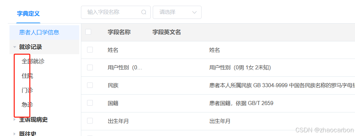
Task: Click the 输入字段名称 search field
Action: click(x=116, y=12)
